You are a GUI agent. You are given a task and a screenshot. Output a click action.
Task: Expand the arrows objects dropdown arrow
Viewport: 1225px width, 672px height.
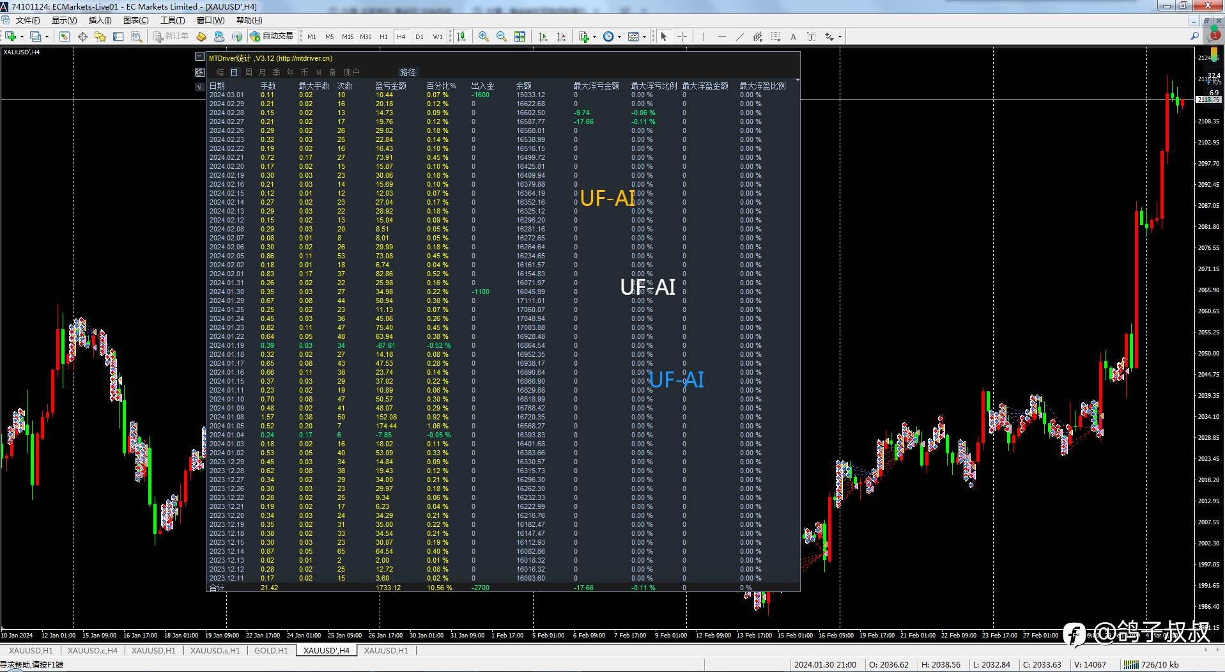(839, 36)
